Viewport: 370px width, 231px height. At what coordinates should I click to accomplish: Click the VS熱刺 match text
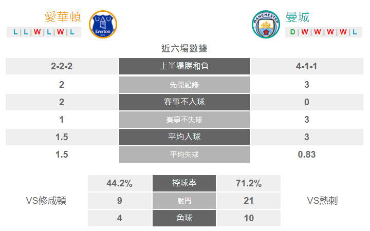(x=322, y=201)
